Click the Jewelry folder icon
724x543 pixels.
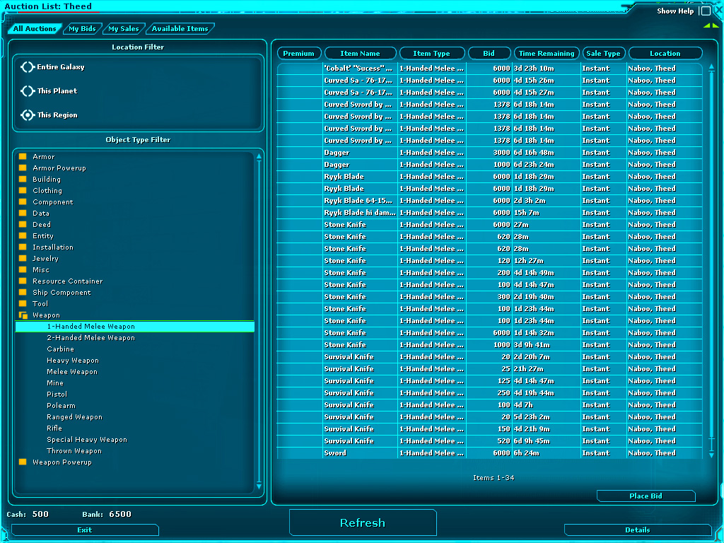coord(23,259)
